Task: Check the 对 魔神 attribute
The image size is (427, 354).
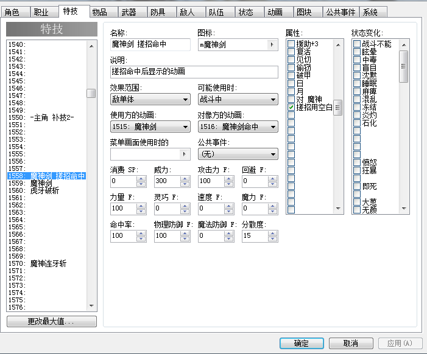Action: click(291, 99)
